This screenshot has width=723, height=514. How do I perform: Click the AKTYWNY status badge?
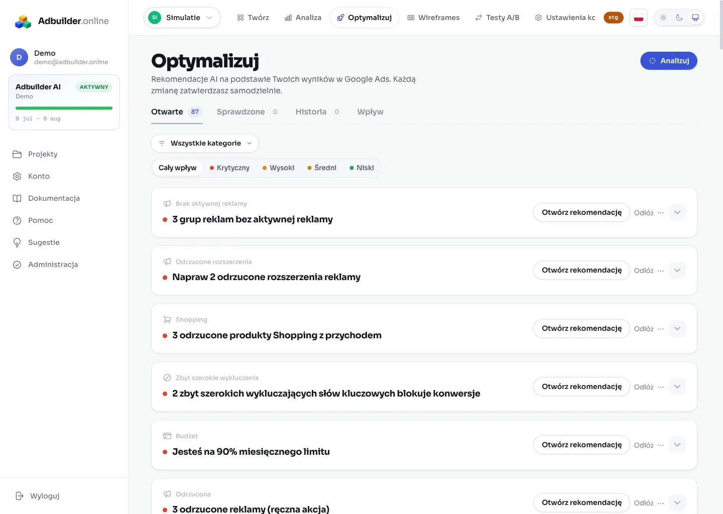pyautogui.click(x=94, y=87)
